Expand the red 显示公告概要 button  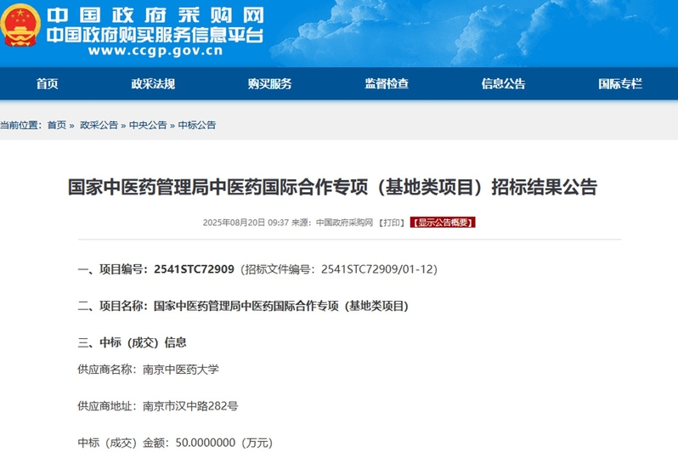point(442,223)
